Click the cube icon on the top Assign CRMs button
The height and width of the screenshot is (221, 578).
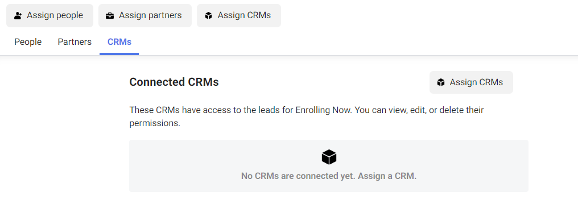coord(209,15)
